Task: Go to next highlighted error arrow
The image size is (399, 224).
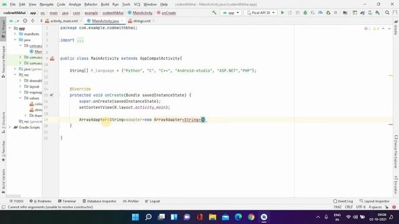Action: [x=389, y=29]
